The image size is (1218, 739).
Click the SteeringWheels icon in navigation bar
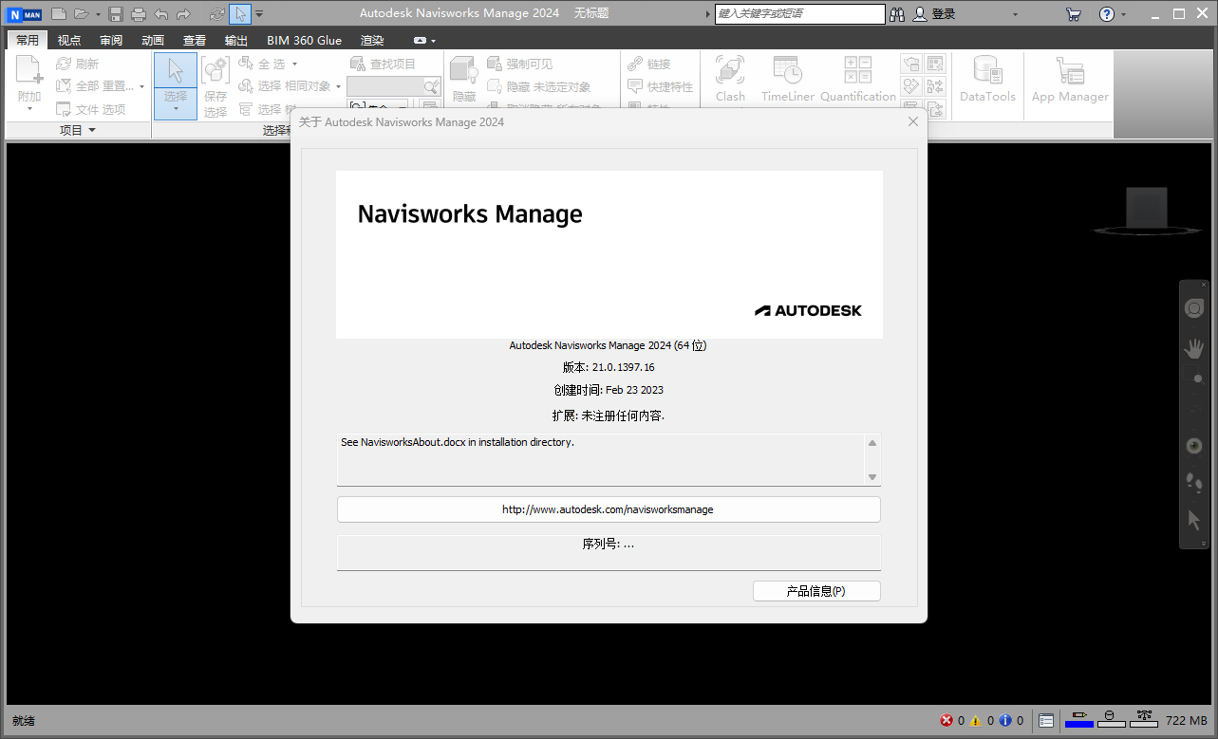tap(1194, 308)
